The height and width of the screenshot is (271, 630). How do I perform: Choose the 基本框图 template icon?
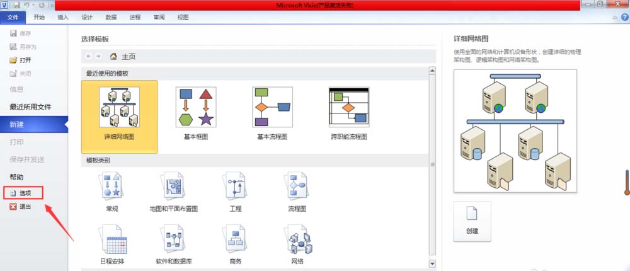click(196, 107)
